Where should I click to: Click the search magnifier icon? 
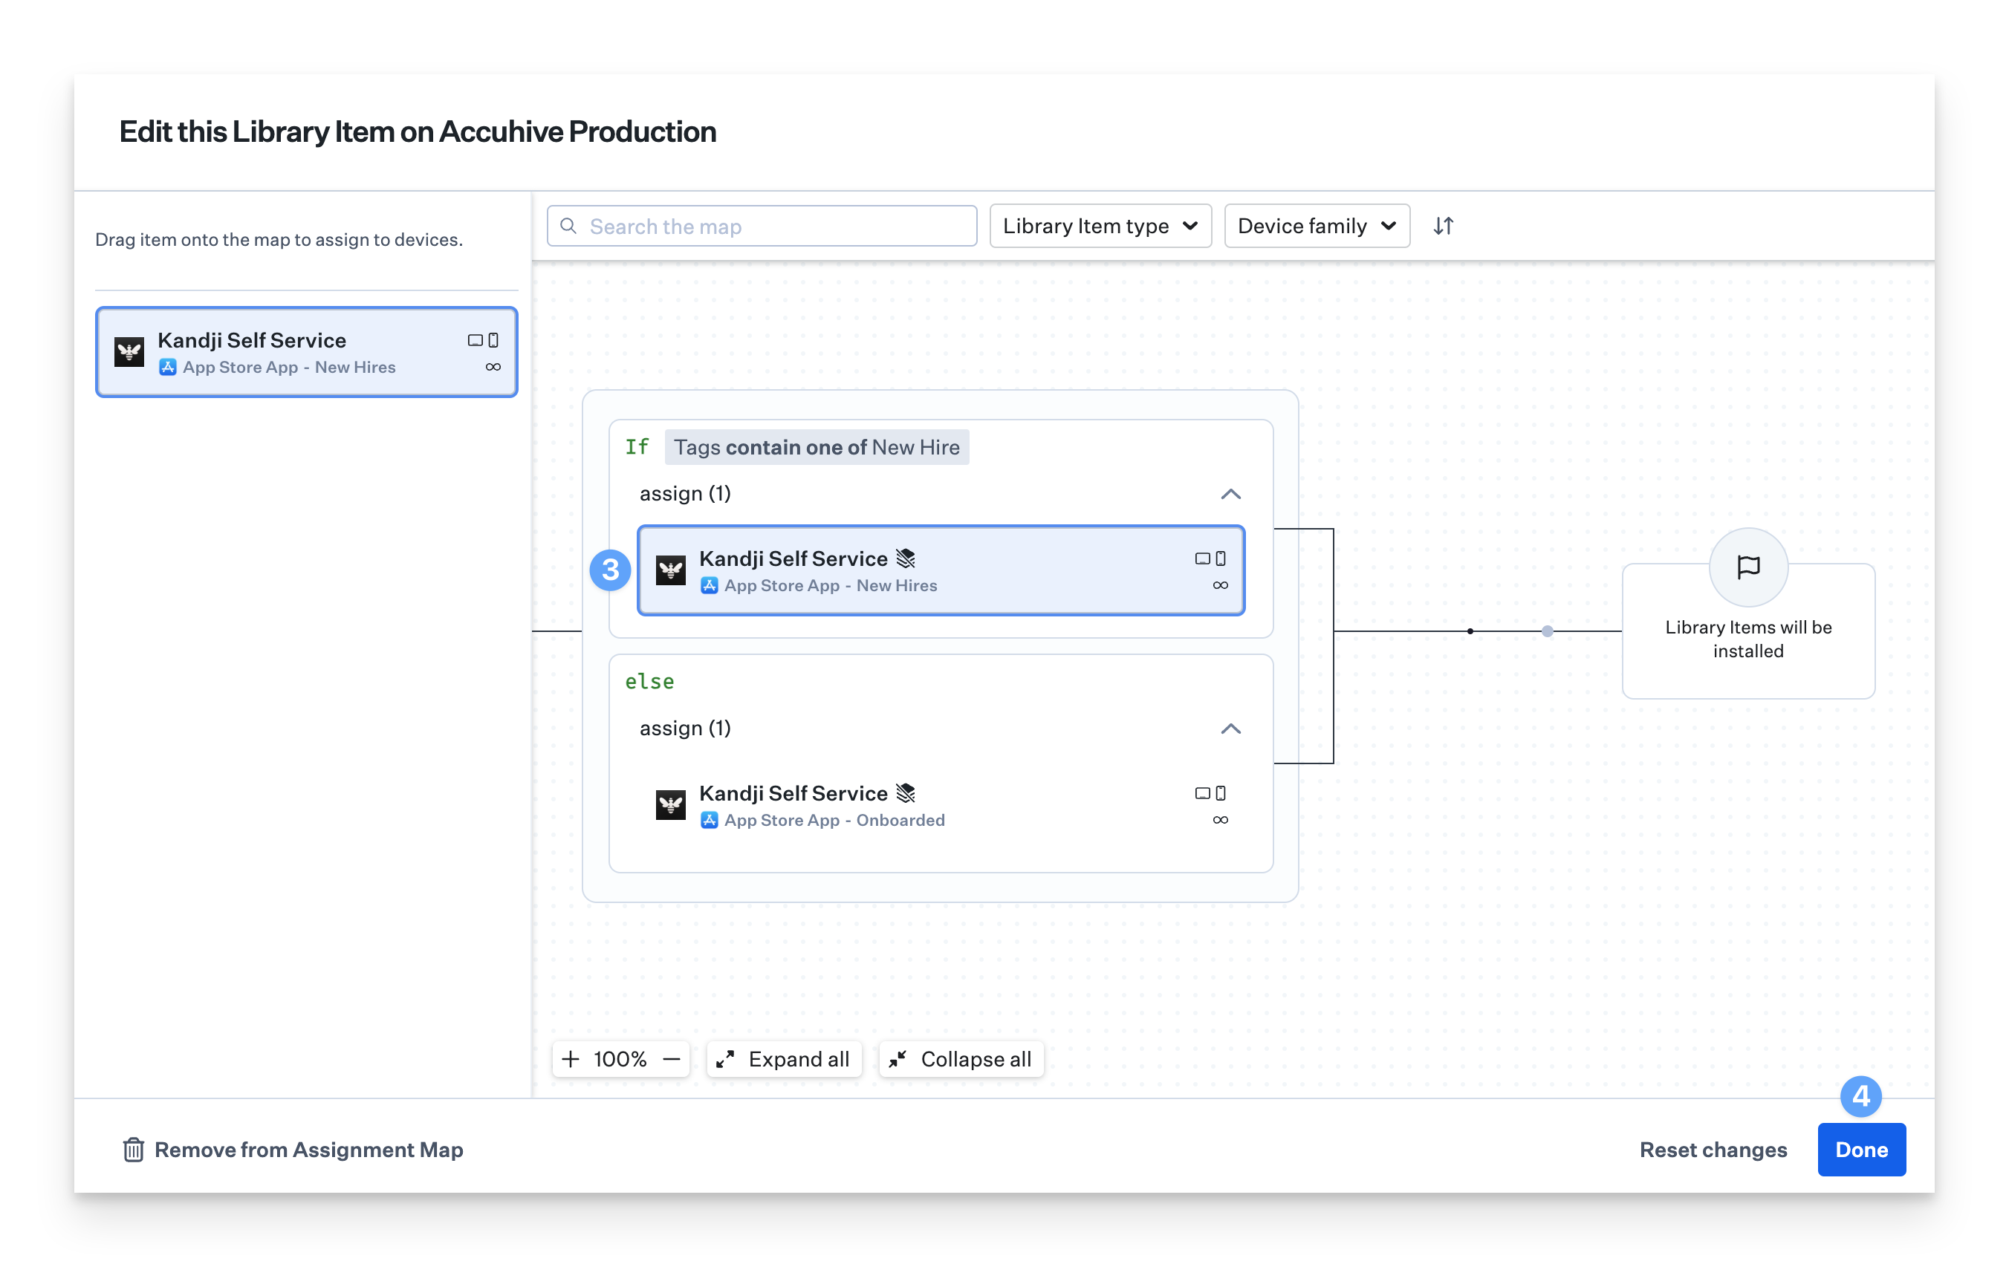pyautogui.click(x=568, y=226)
